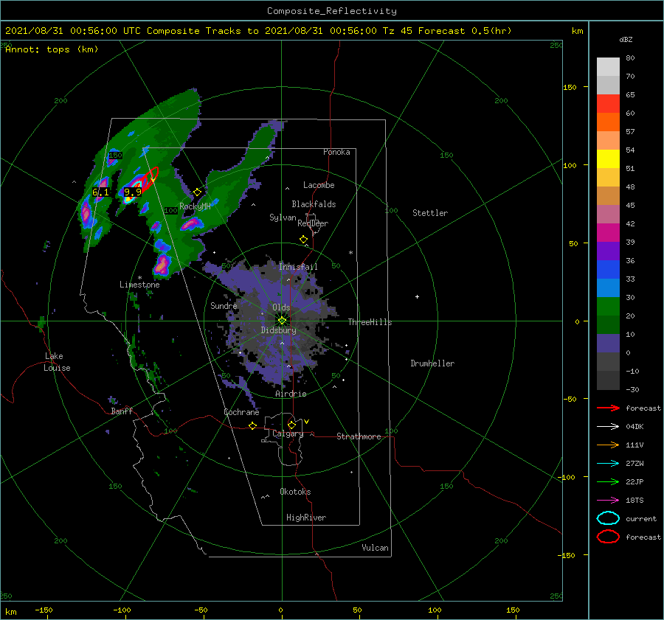The image size is (664, 620).
Task: Click the Ponoka city label
Action: point(336,152)
